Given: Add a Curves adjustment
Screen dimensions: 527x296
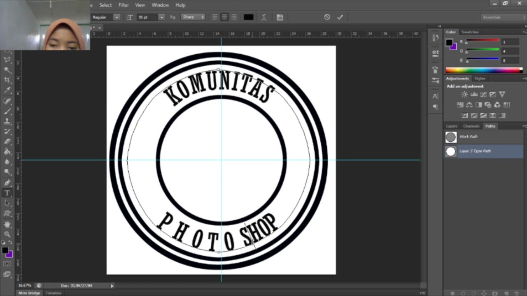Looking at the screenshot, I should coord(483,95).
